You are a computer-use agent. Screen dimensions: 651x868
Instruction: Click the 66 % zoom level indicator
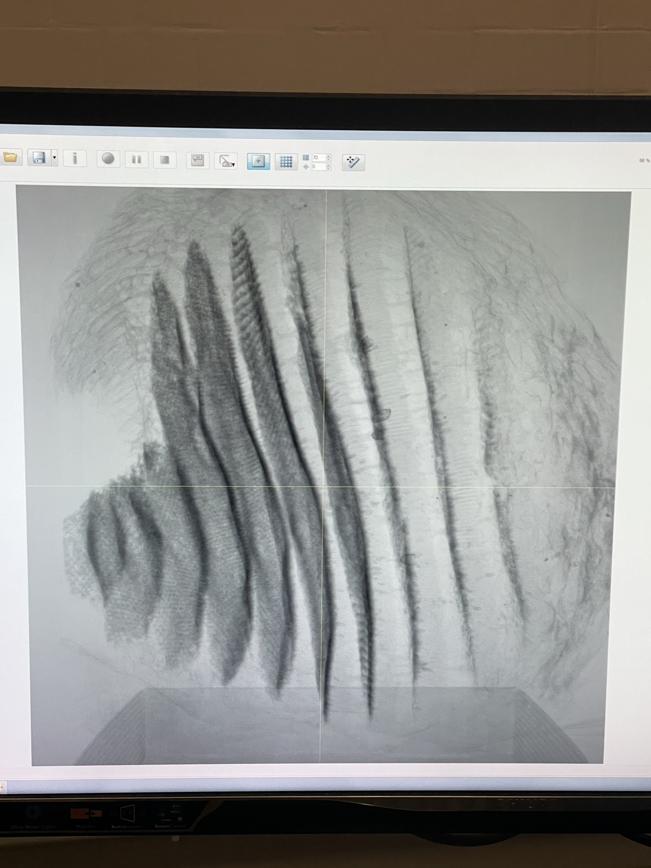(x=644, y=161)
